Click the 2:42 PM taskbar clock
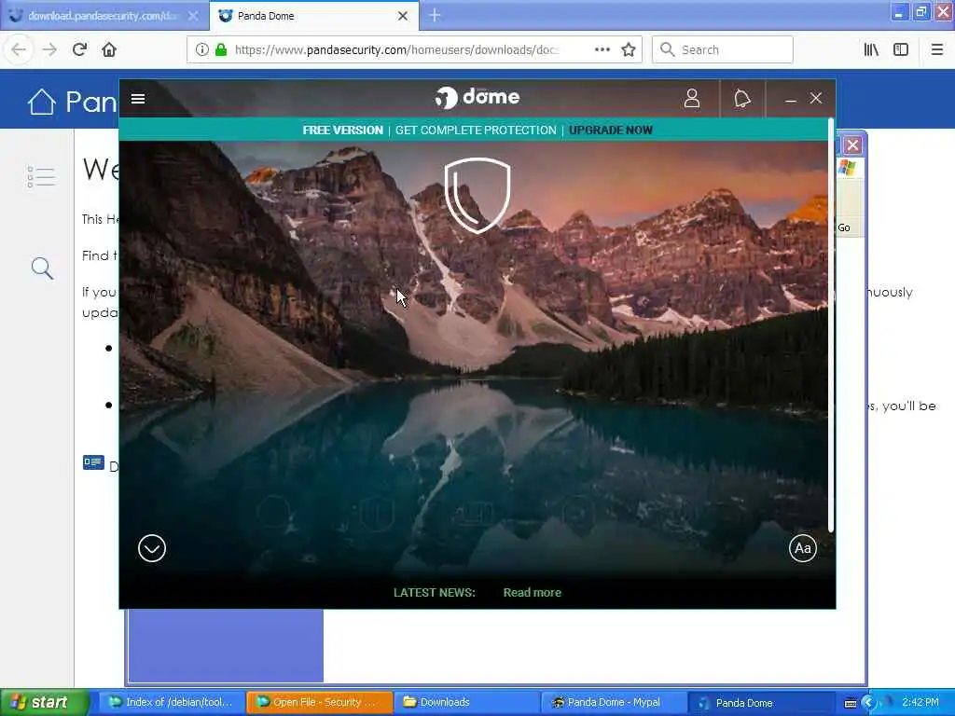 click(x=920, y=702)
